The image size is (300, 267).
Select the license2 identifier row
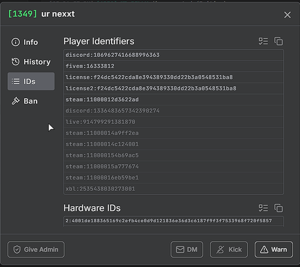click(173, 89)
